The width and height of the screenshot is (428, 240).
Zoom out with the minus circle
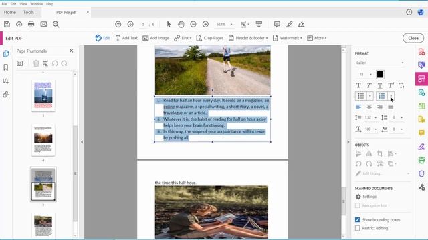[193, 24]
